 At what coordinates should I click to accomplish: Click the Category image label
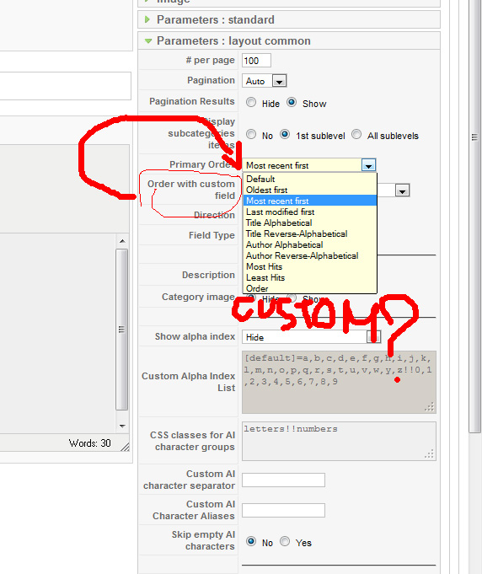point(198,297)
